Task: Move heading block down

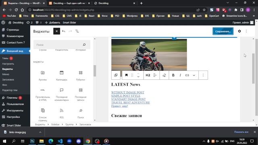Action: 138,77
